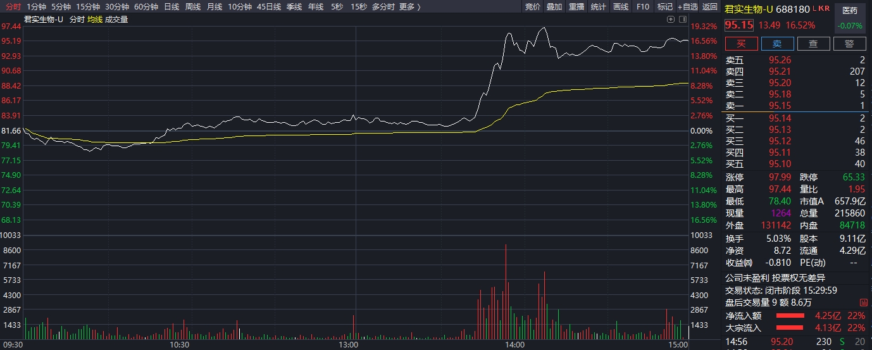Image resolution: width=872 pixels, height=350 pixels.
Task: Click the 返回 back button
Action: [710, 7]
